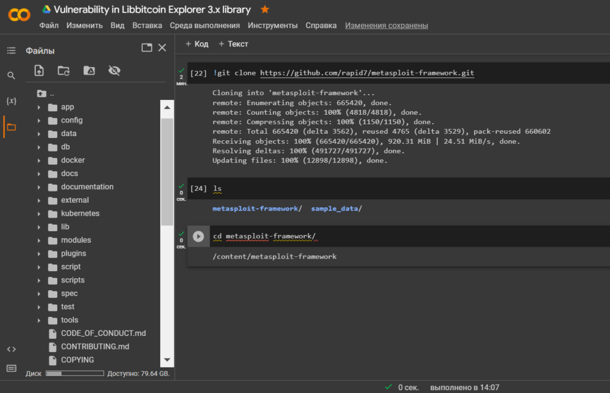The image size is (610, 393).
Task: Click the file list scrollbar thumb
Action: 167,172
